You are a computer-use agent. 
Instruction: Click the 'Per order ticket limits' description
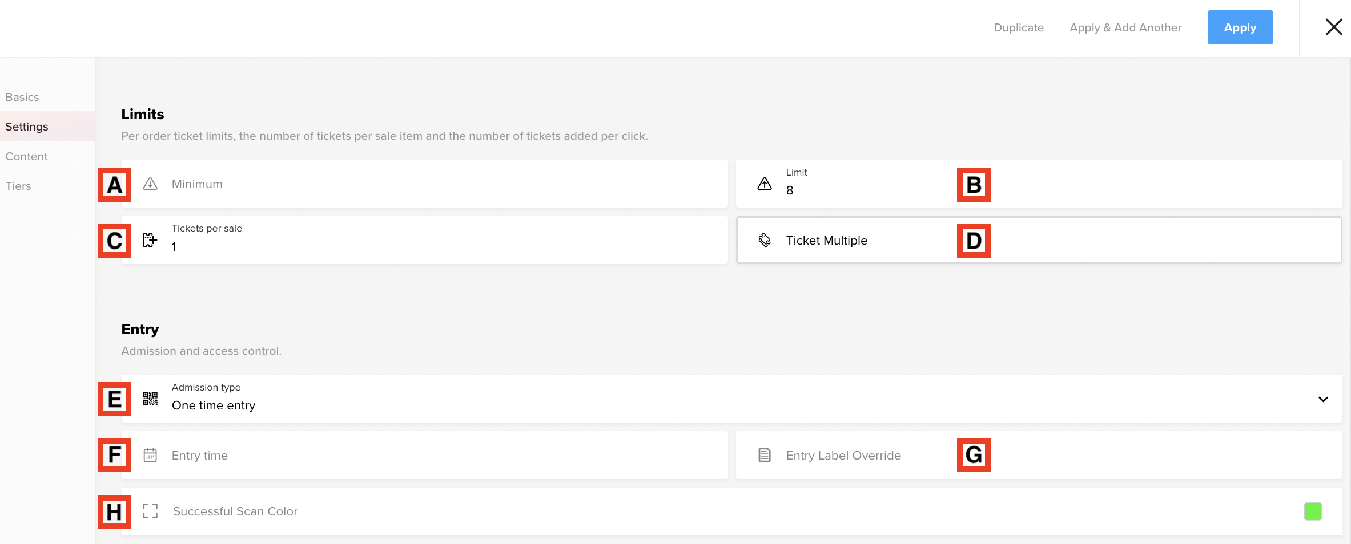(x=384, y=136)
